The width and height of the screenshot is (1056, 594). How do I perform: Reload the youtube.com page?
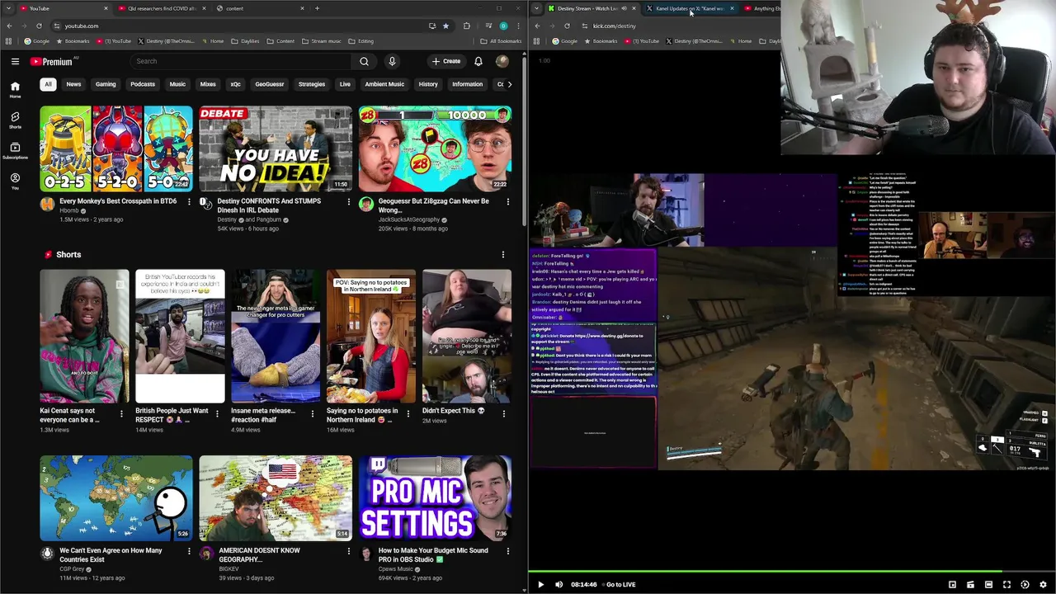click(39, 26)
